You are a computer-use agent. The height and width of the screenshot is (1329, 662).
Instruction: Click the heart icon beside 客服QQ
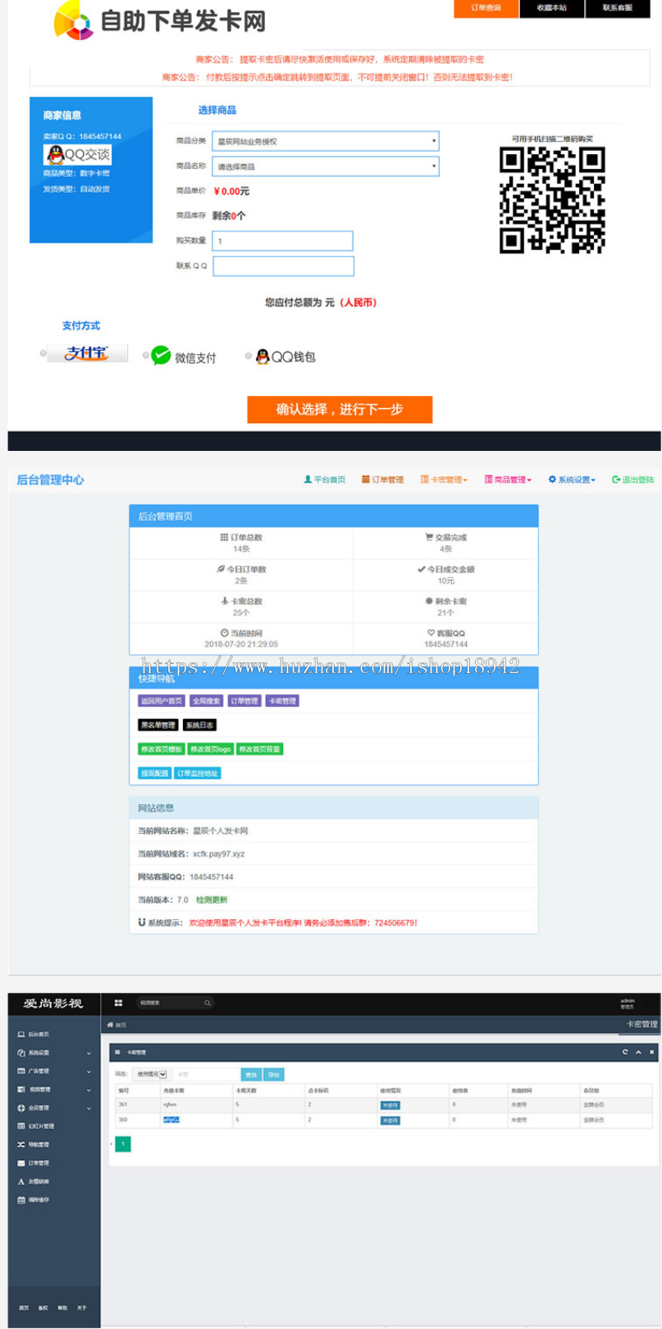[x=431, y=633]
